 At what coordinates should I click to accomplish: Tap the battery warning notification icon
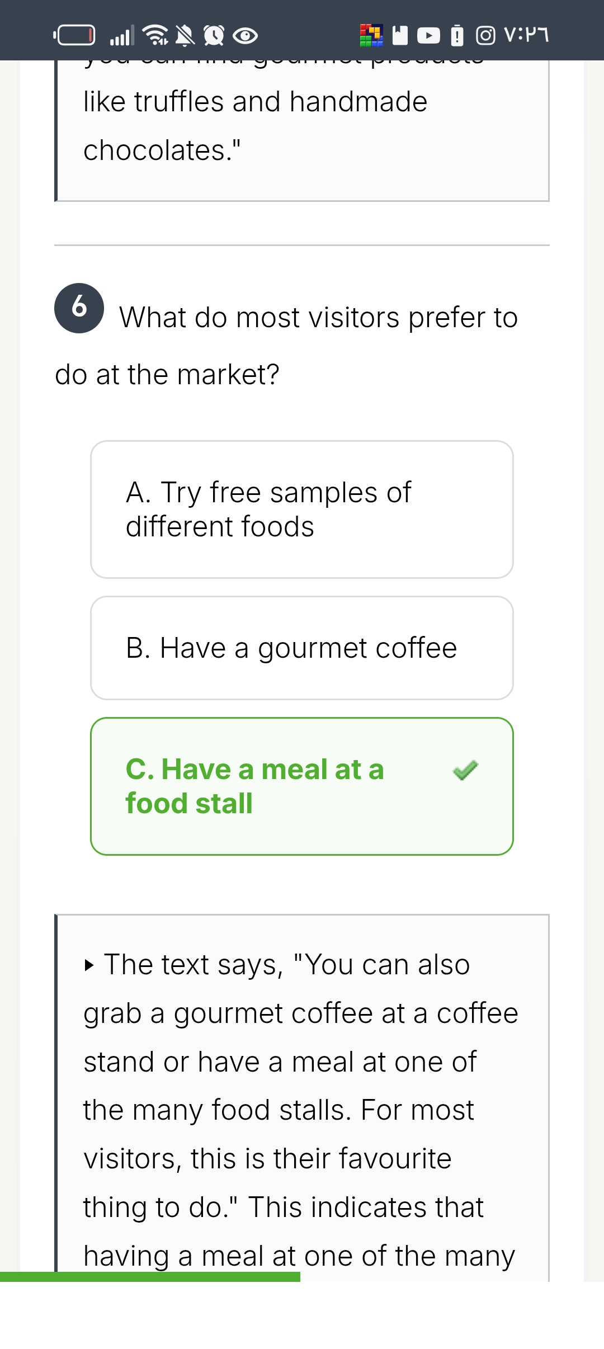click(457, 36)
